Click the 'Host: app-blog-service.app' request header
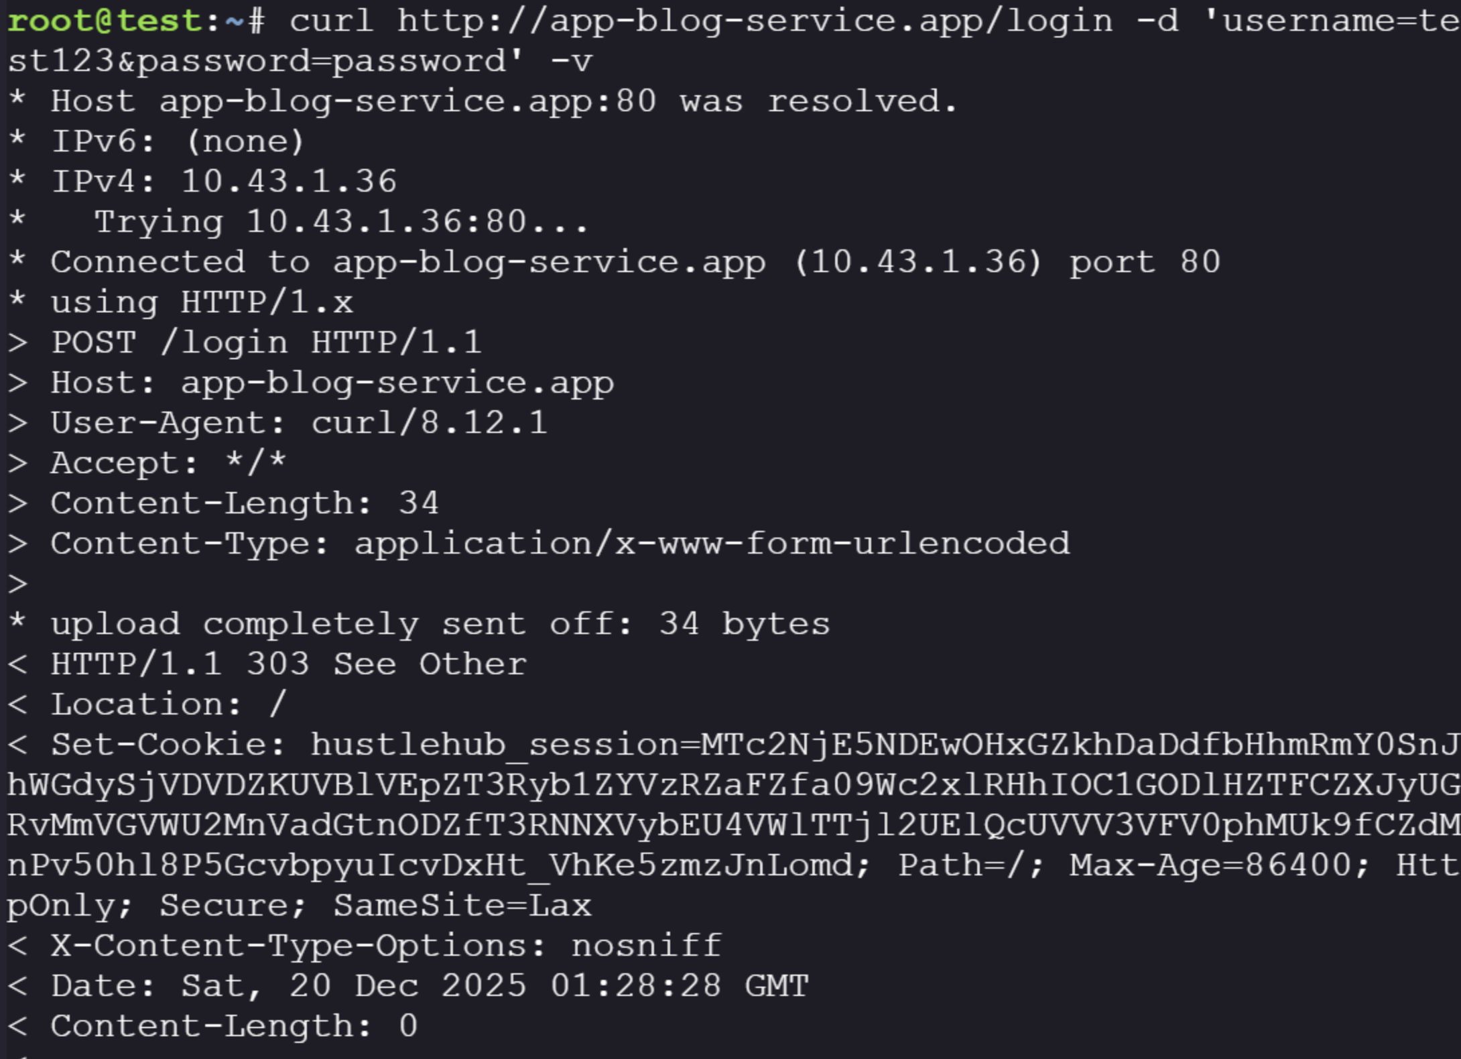This screenshot has height=1059, width=1461. 332,383
